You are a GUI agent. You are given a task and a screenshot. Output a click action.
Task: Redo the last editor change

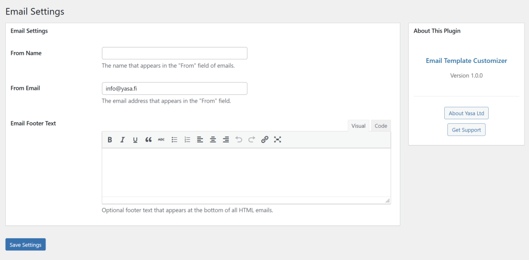252,139
